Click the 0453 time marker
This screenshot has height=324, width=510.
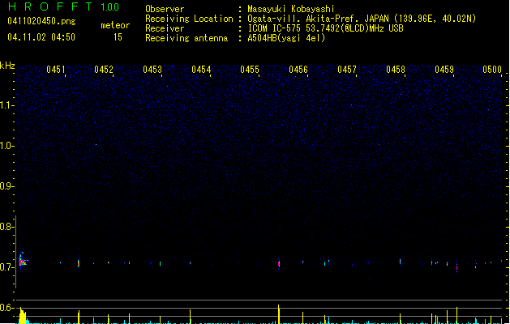pyautogui.click(x=152, y=70)
